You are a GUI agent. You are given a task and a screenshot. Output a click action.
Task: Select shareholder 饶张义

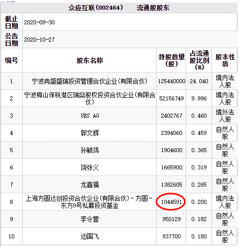[89, 167]
